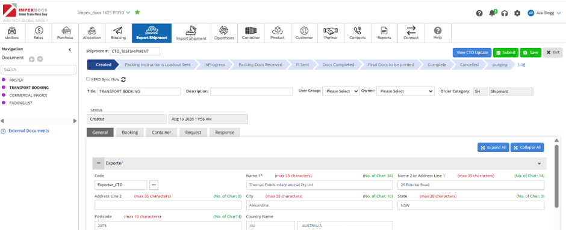Image resolution: width=566 pixels, height=230 pixels.
Task: Open the Import Shipment module
Action: tap(191, 33)
